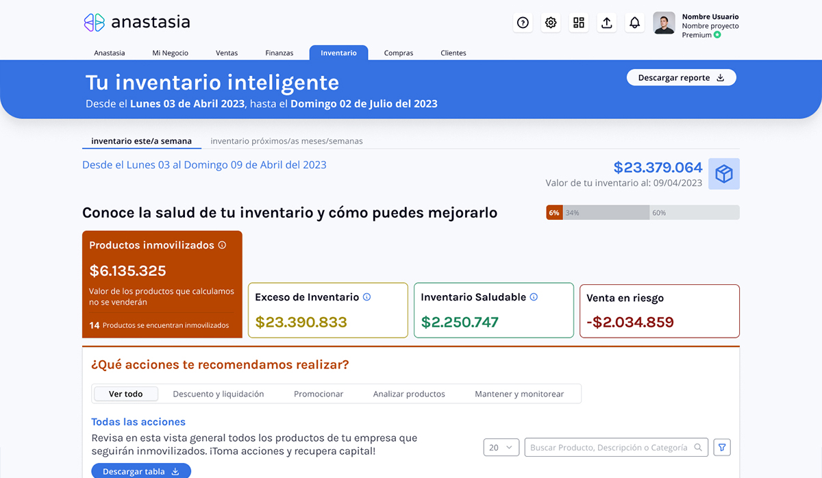Select Mantener y monitorear filter
The image size is (822, 478).
pos(519,394)
